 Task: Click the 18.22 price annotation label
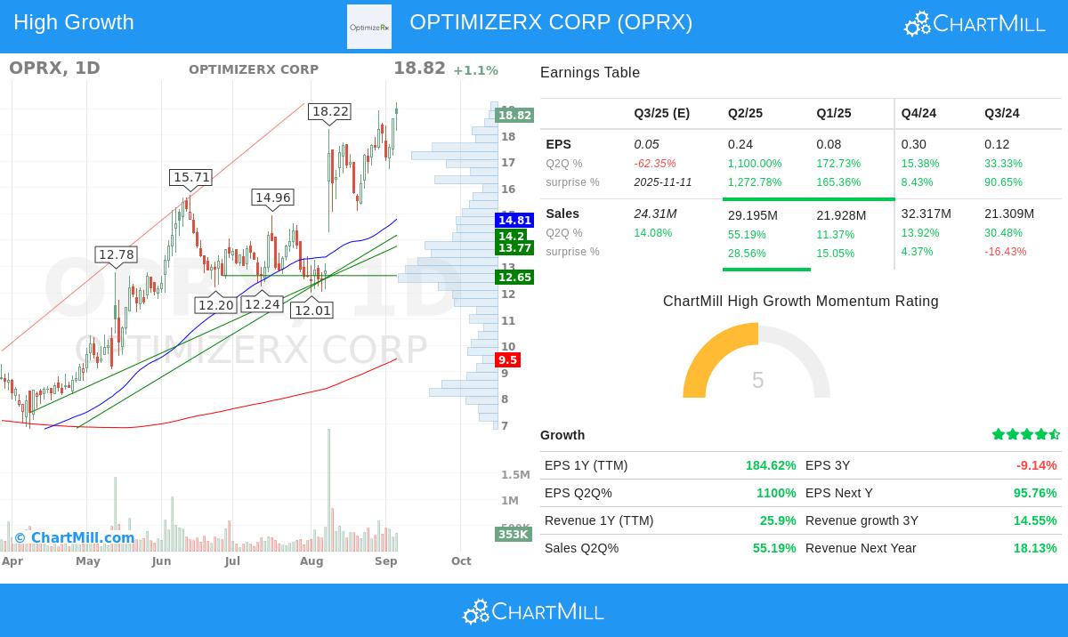tap(329, 111)
